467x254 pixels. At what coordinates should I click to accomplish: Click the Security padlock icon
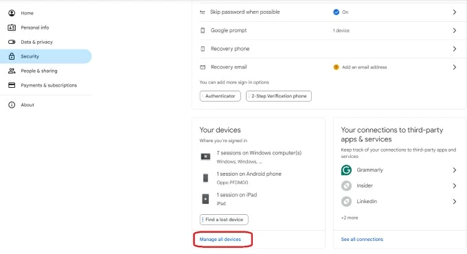click(x=12, y=56)
